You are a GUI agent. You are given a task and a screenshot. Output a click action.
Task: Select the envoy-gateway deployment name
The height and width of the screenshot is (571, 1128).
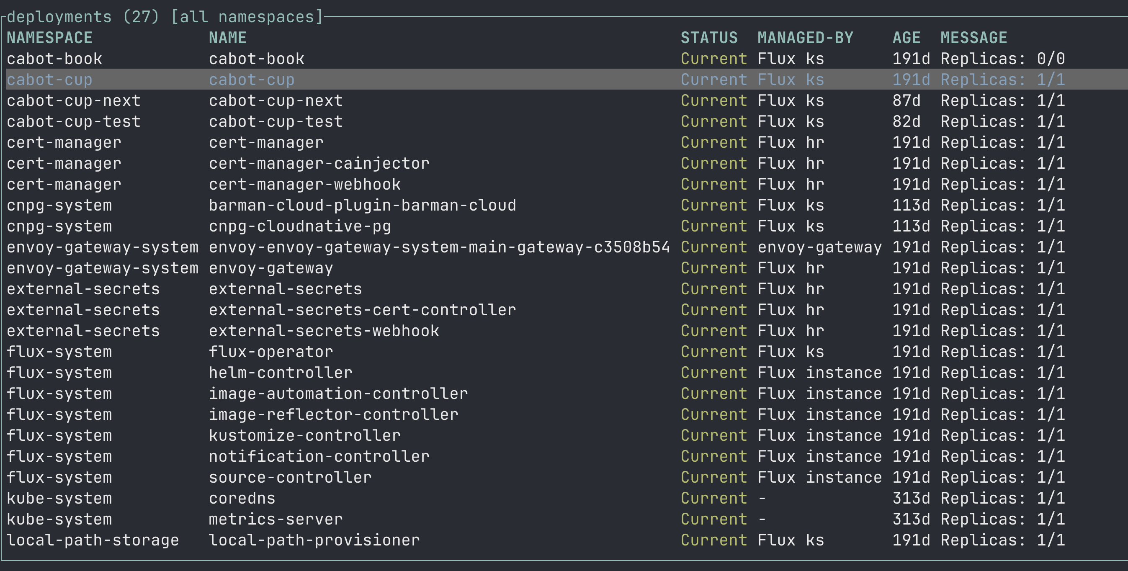tap(271, 268)
